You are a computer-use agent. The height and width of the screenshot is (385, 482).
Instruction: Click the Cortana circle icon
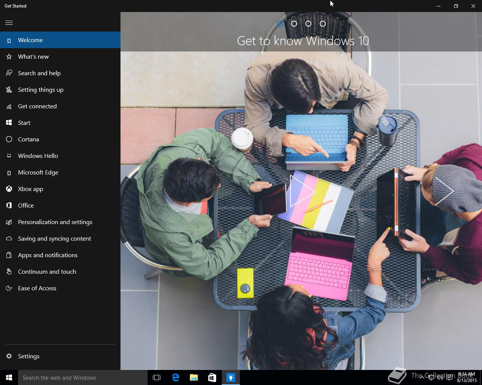9,139
